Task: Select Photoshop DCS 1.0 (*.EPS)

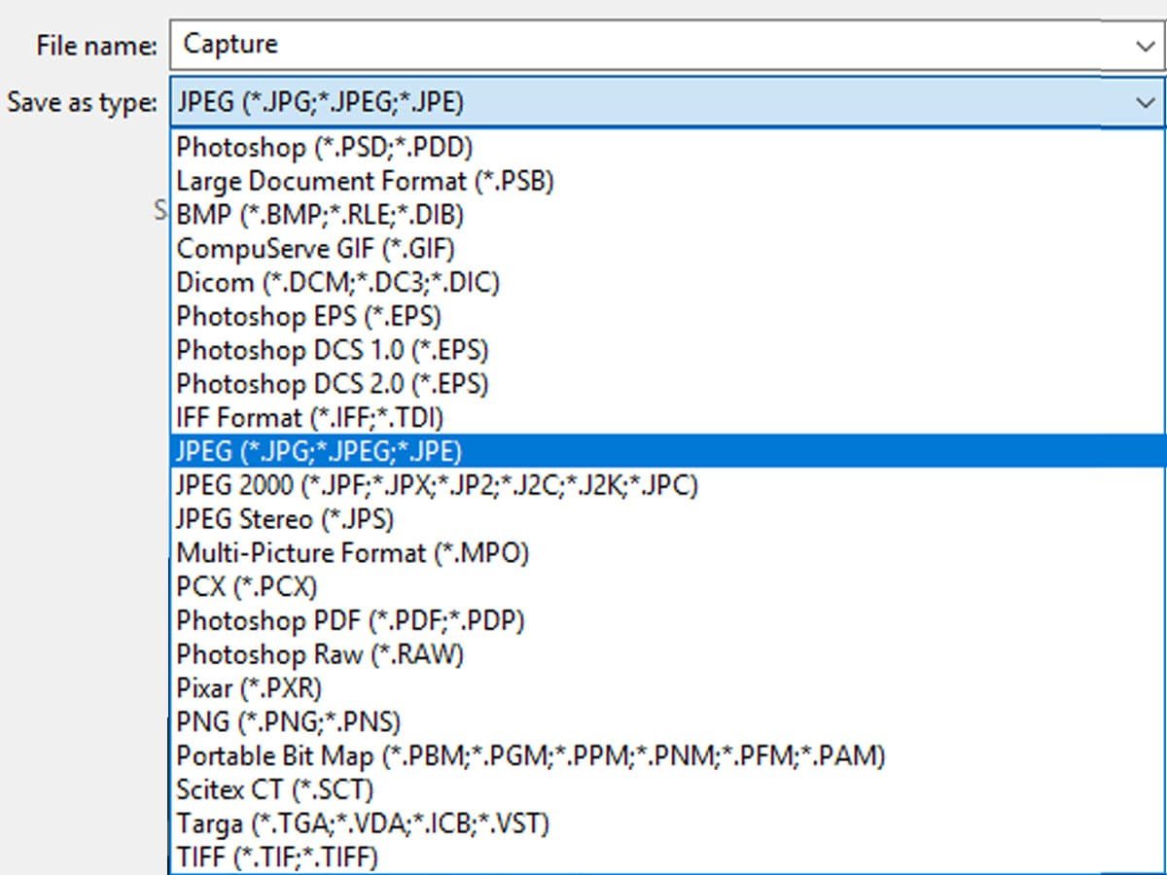Action: pos(666,350)
